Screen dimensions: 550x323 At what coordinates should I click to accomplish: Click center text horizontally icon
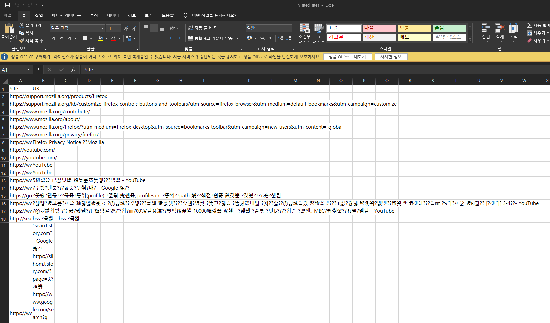point(154,38)
